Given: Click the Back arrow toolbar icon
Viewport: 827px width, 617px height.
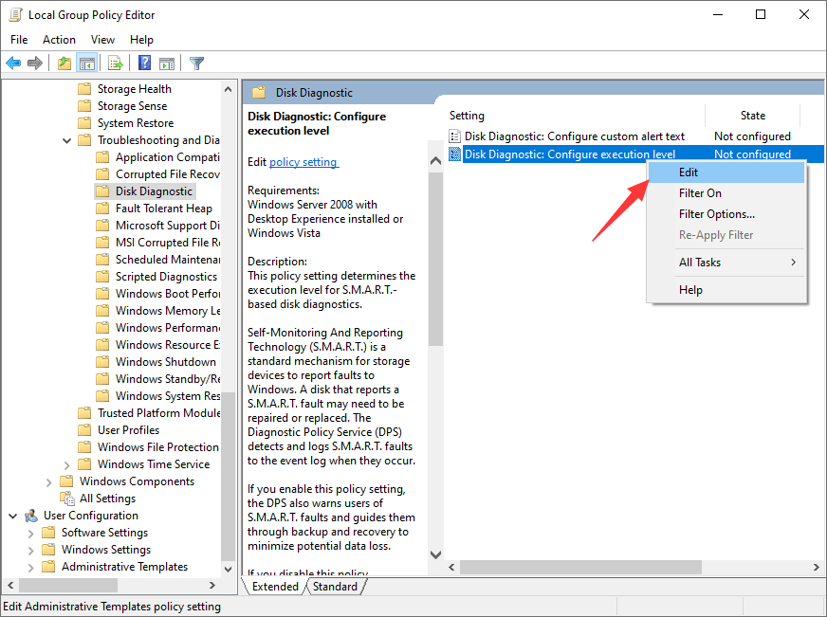Looking at the screenshot, I should [13, 64].
